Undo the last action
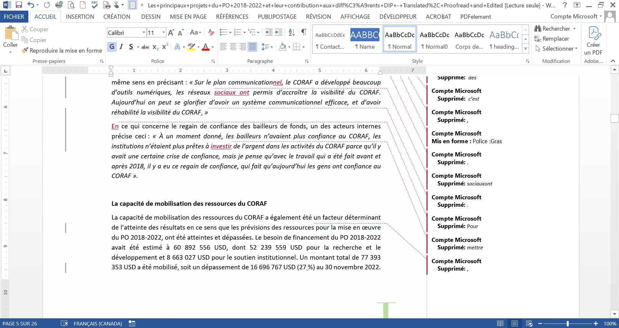This screenshot has width=619, height=328. click(31, 5)
